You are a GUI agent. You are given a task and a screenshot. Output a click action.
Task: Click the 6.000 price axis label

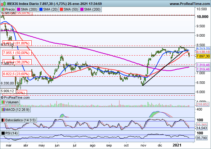click(201, 92)
